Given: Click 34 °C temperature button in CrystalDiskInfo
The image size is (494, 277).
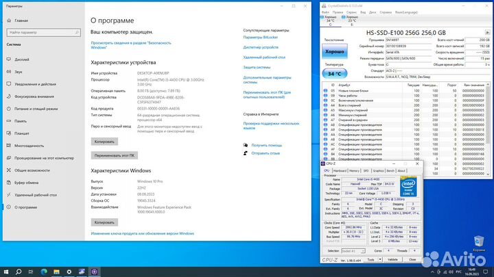Looking at the screenshot, I should click(x=335, y=74).
